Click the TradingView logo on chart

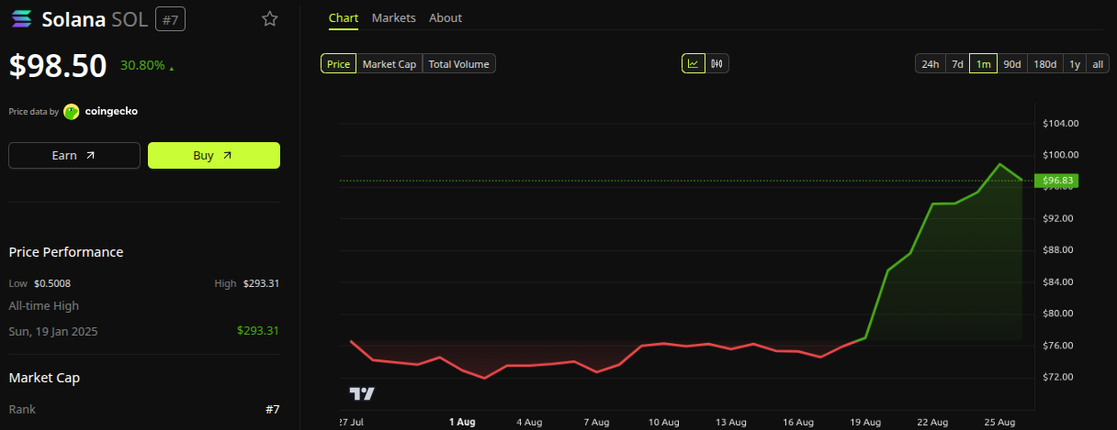pos(362,393)
